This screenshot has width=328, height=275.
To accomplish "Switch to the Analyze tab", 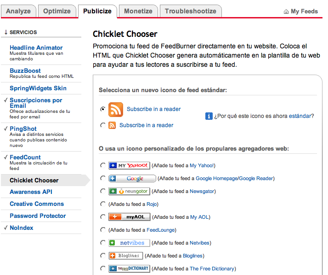I will 19,11.
